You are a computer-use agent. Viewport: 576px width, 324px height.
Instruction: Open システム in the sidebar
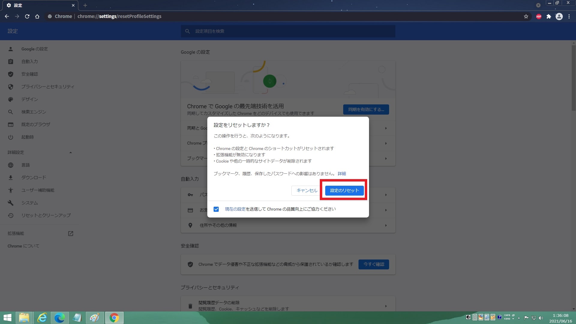[29, 203]
